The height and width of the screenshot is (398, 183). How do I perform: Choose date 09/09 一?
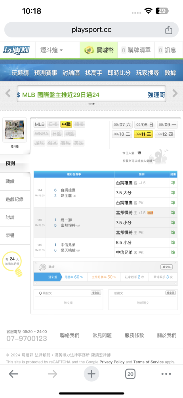[x=167, y=125]
